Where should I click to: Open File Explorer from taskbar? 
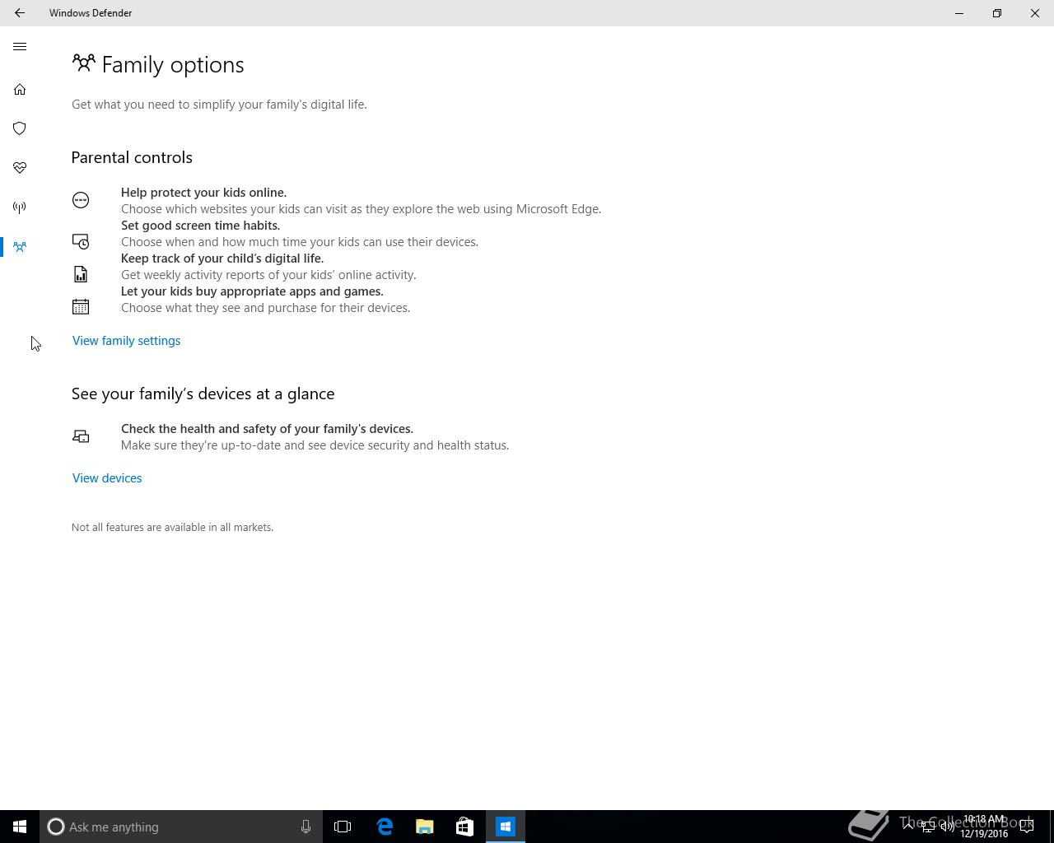point(425,827)
